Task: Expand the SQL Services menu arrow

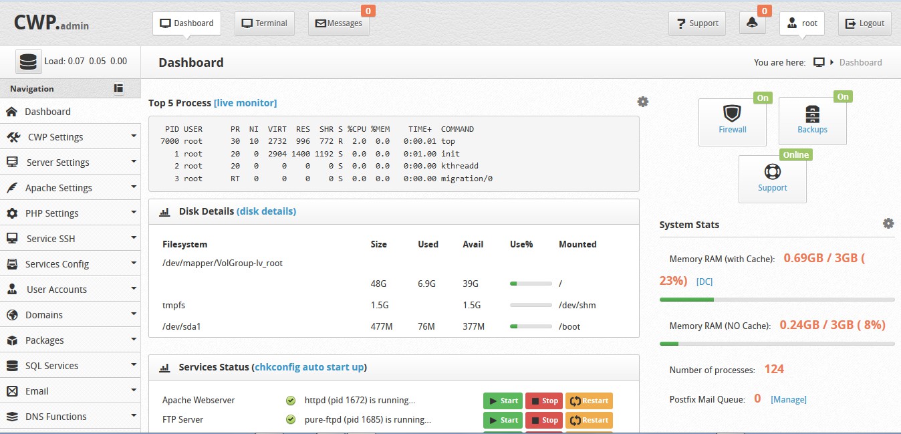Action: [x=134, y=365]
